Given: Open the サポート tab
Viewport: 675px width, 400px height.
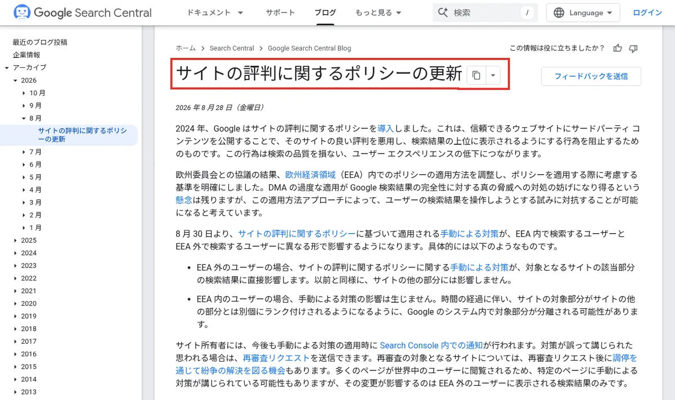Looking at the screenshot, I should pos(280,12).
